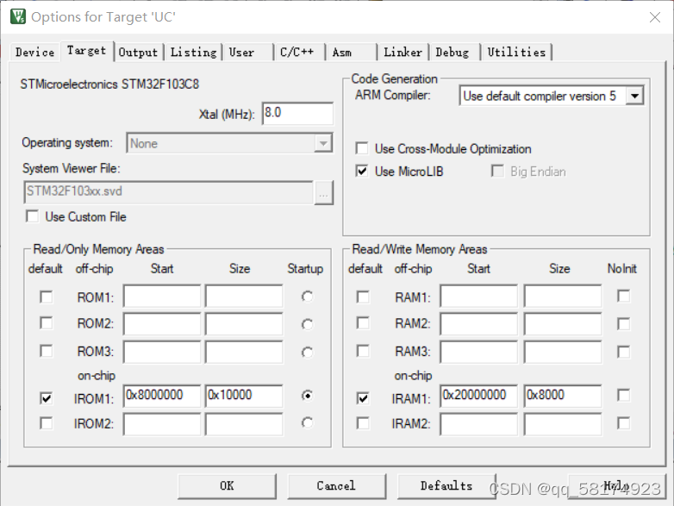674x506 pixels.
Task: Click the RAM3 Start field
Action: coord(479,352)
